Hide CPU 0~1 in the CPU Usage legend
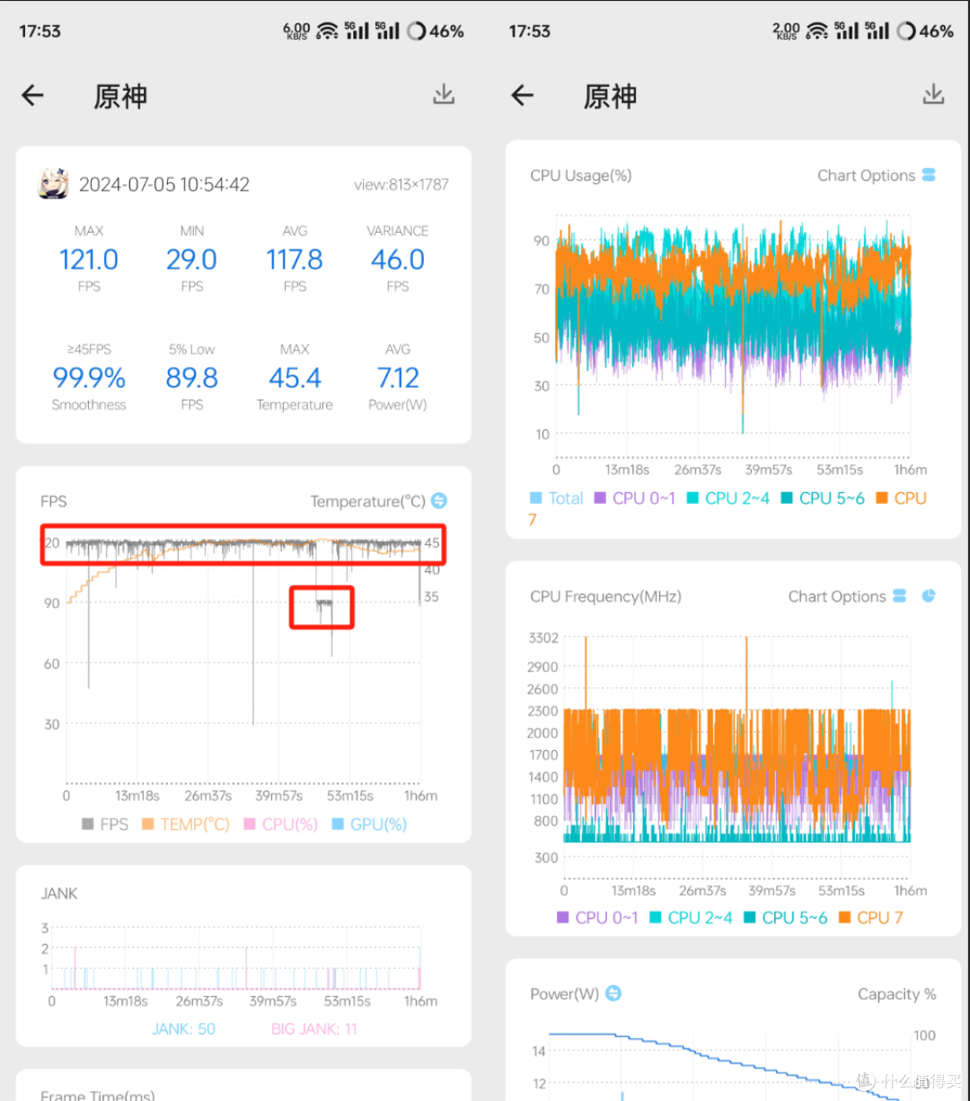 tap(635, 498)
